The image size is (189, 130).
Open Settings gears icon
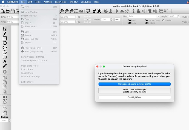[x=94, y=11]
